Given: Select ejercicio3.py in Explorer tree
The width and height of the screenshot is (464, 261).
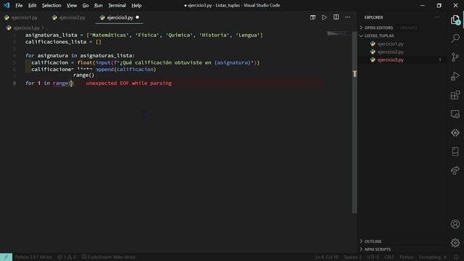Looking at the screenshot, I should tap(390, 59).
